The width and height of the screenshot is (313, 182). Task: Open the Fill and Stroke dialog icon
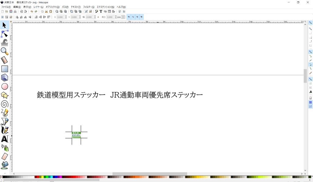tap(97, 12)
